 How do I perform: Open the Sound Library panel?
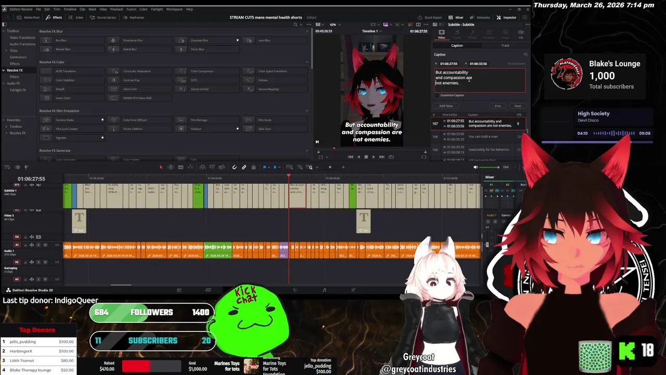(103, 17)
